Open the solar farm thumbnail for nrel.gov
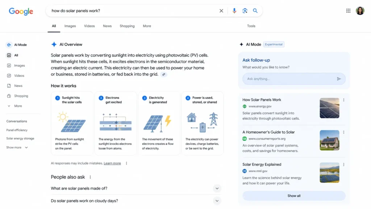This screenshot has height=209, width=371. point(329,172)
